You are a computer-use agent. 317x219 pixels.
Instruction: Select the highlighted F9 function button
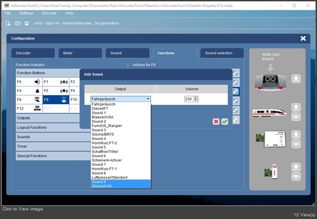[x=56, y=100]
